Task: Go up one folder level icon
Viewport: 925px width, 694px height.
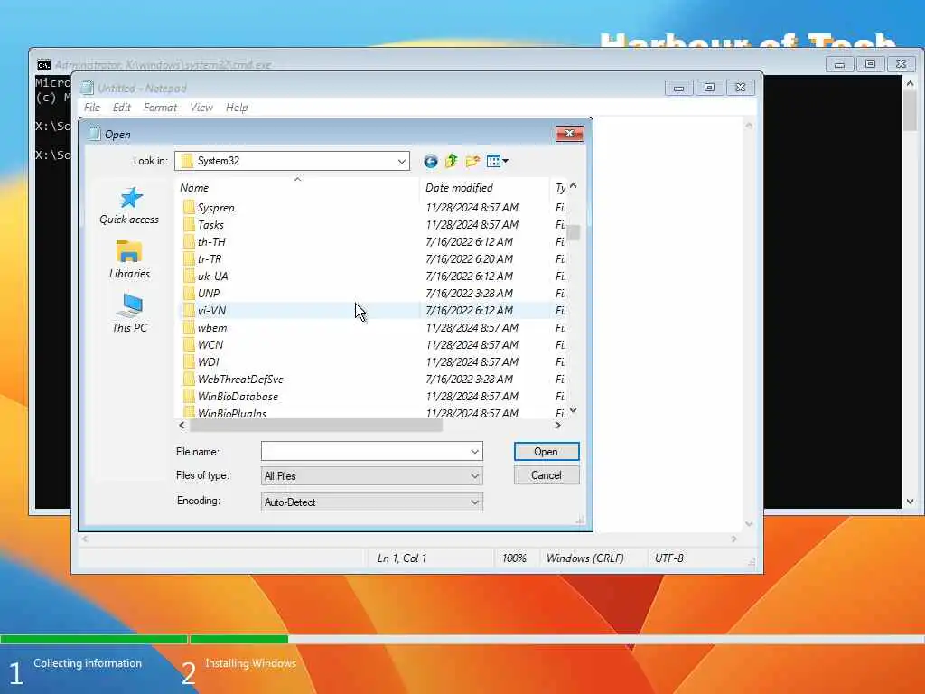Action: 452,161
